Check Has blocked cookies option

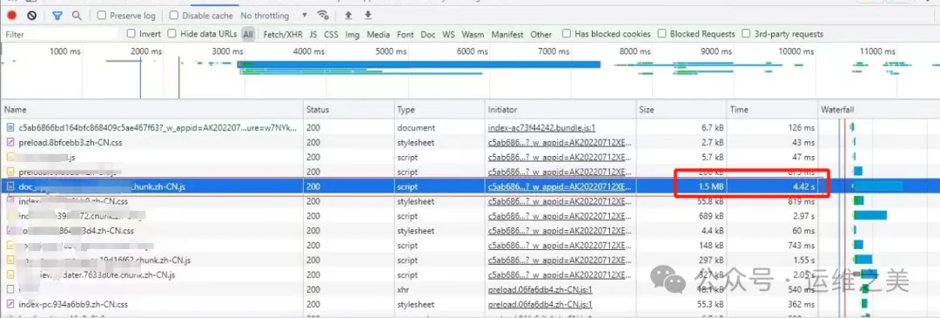(567, 34)
